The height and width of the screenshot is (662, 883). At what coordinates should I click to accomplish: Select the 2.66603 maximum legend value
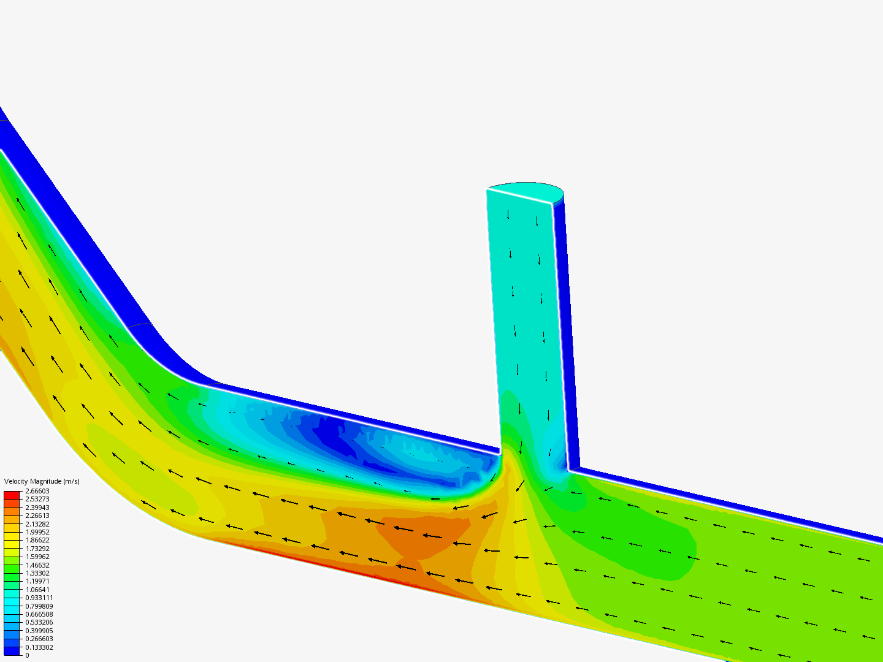[37, 491]
